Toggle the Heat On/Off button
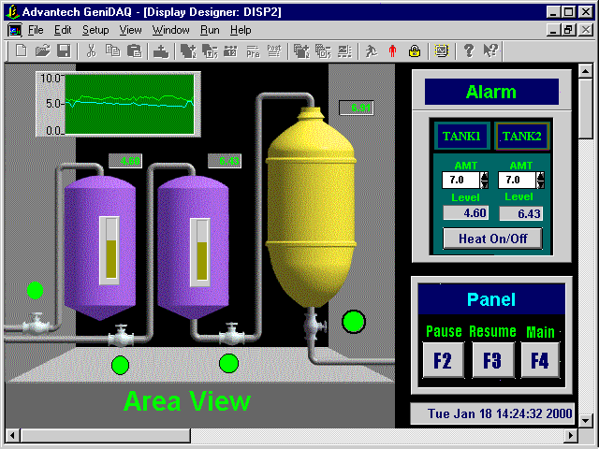 (x=492, y=238)
